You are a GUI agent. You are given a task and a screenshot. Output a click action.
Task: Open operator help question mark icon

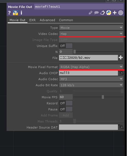tap(9, 13)
